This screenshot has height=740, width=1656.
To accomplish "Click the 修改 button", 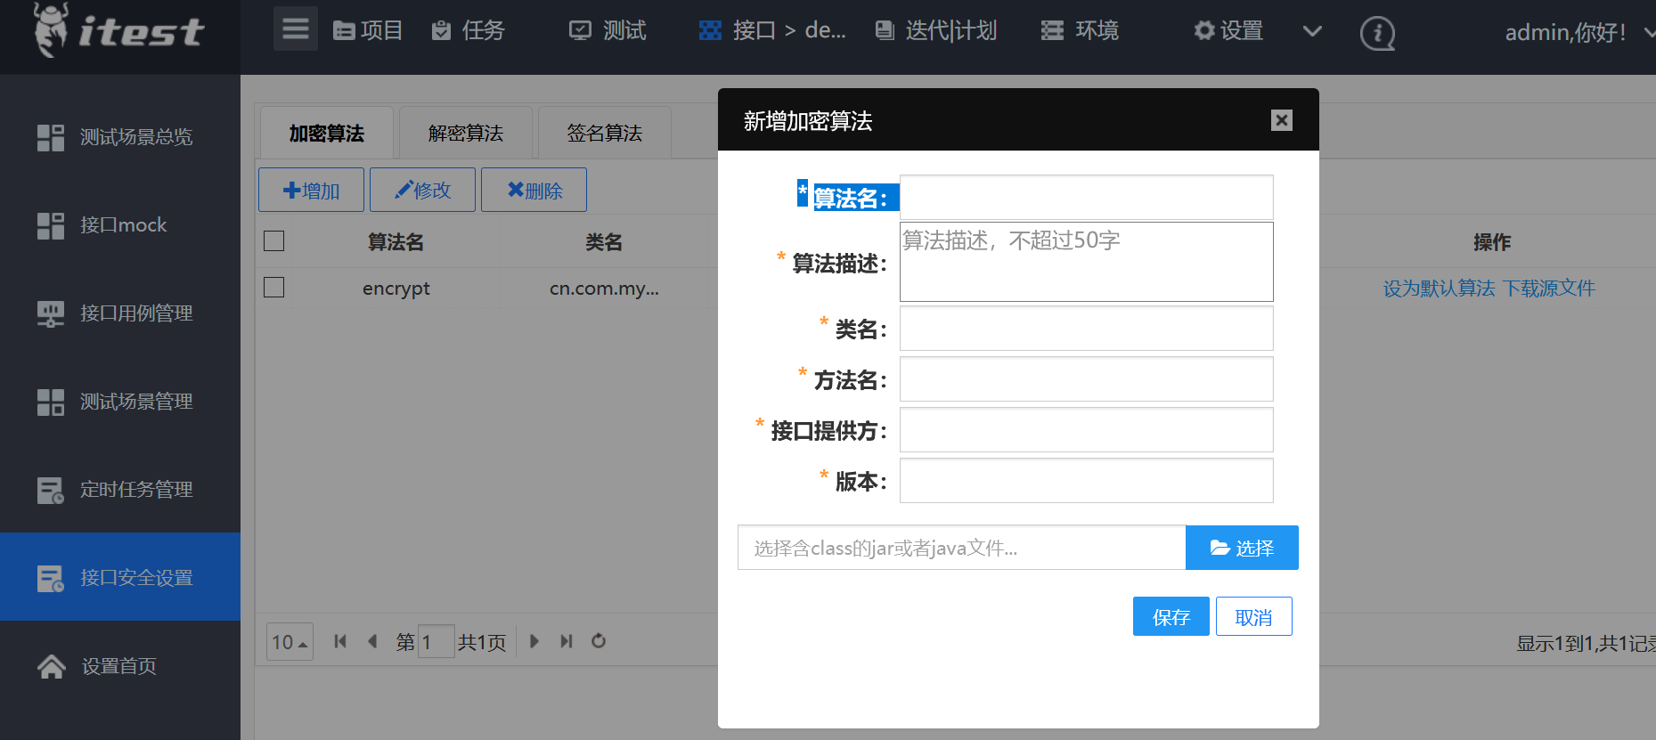I will 422,190.
